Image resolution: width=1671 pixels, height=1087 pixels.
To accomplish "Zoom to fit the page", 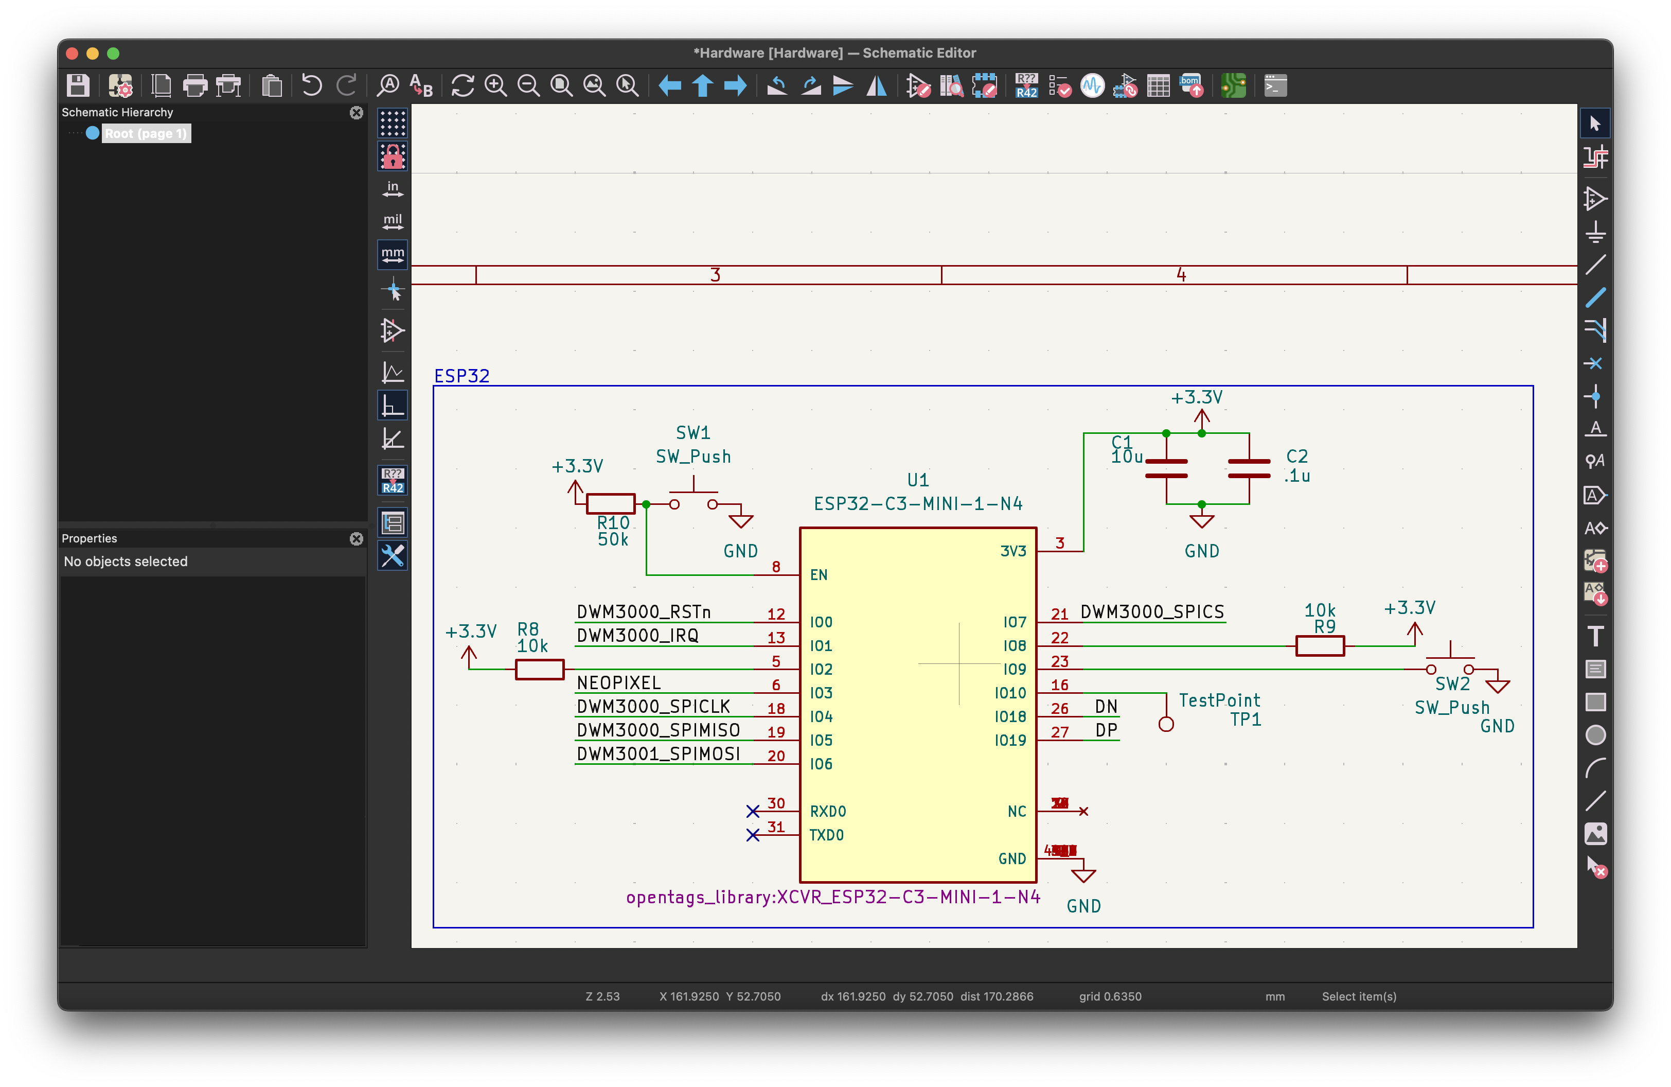I will click(562, 85).
